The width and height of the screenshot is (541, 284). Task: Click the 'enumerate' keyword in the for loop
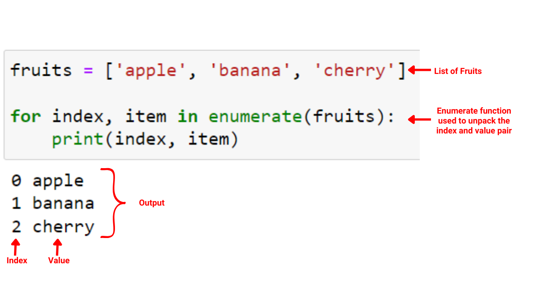tap(254, 117)
